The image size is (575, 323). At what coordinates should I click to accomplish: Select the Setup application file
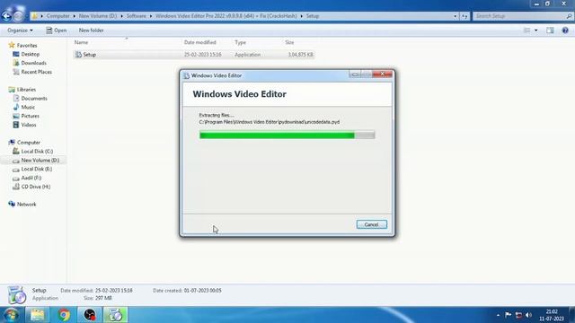coord(194,55)
